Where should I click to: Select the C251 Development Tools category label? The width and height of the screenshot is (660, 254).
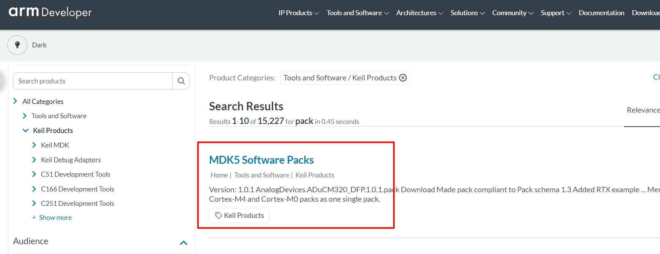tap(77, 204)
